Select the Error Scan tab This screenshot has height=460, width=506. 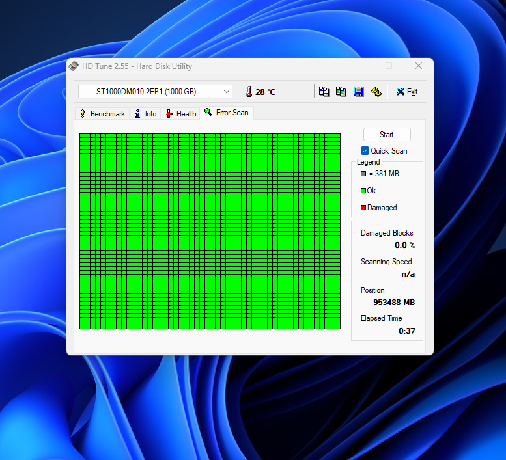tap(227, 113)
